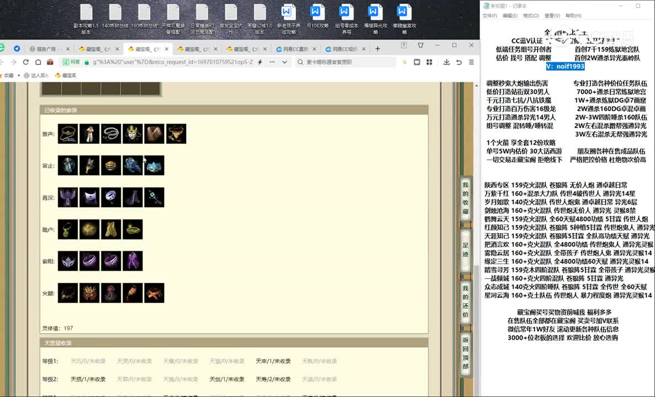Click the 天寿/2/未收录 entry
Viewport: 655px width, 397px height.
(273, 379)
